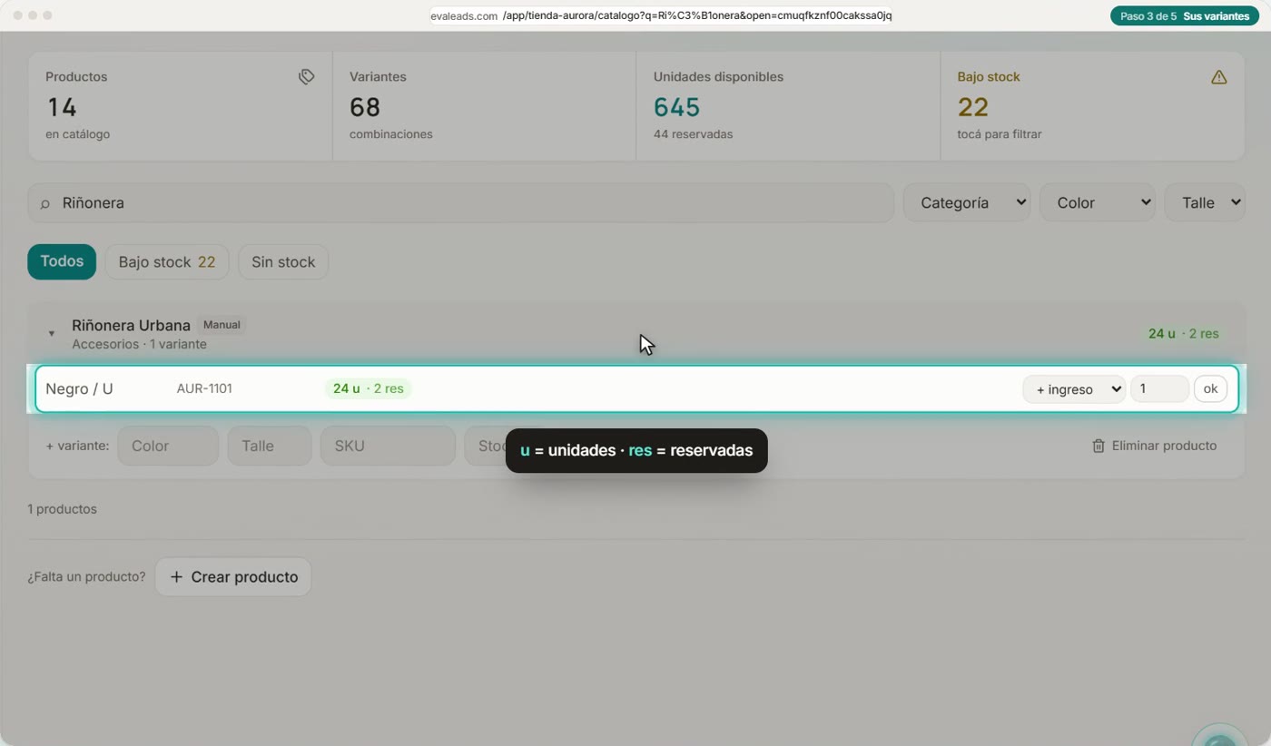1271x746 pixels.
Task: Click the Crear producto button
Action: pyautogui.click(x=233, y=577)
